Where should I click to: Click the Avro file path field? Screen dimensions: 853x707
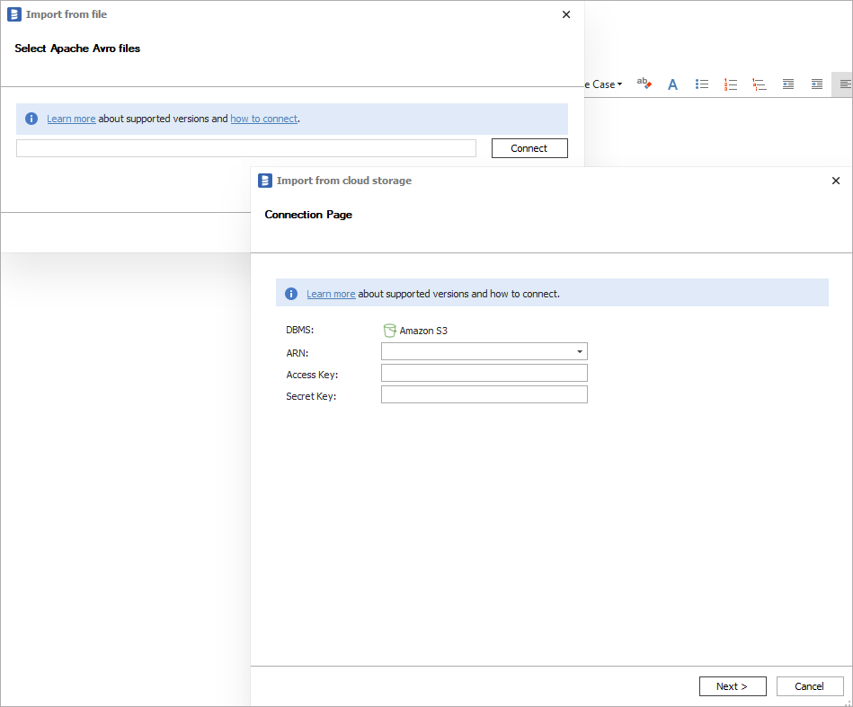pyautogui.click(x=245, y=148)
